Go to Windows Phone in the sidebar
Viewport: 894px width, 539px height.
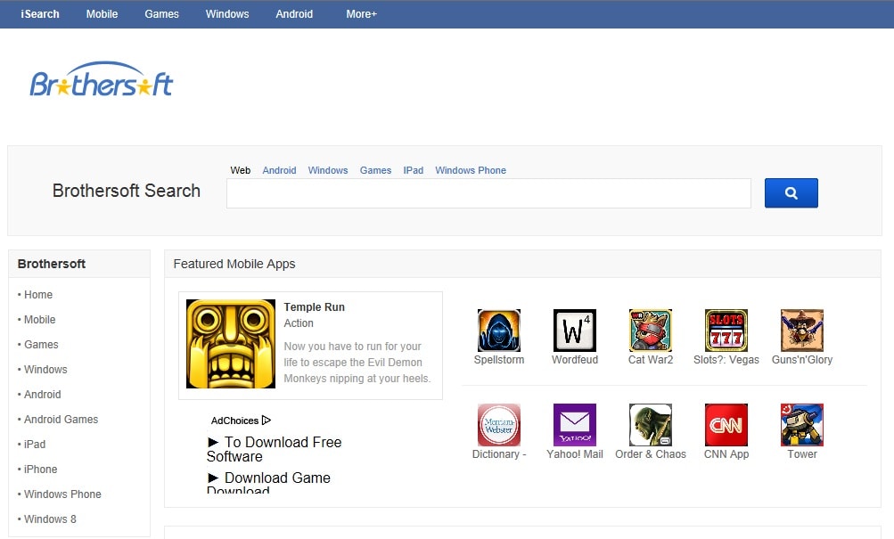tap(62, 494)
